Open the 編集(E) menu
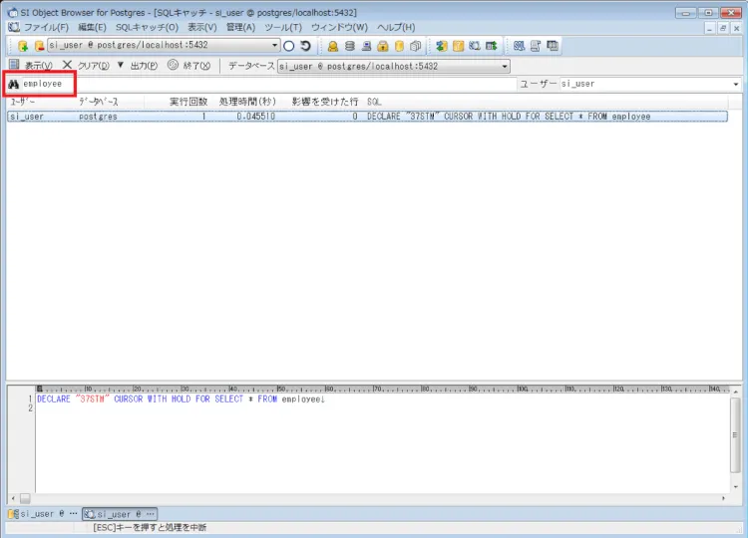748x538 pixels. coord(92,27)
